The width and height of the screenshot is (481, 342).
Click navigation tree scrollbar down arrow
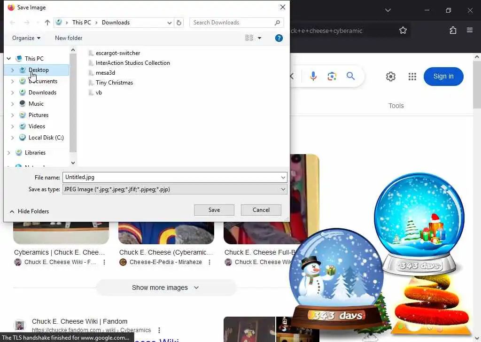coord(73,163)
